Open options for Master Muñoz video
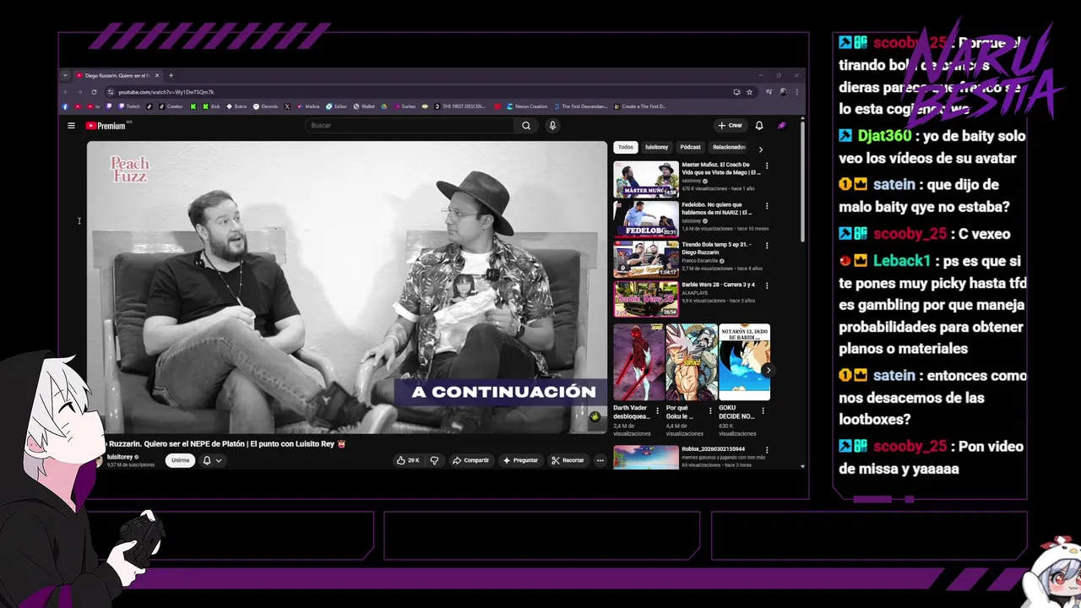The width and height of the screenshot is (1081, 608). (x=767, y=166)
